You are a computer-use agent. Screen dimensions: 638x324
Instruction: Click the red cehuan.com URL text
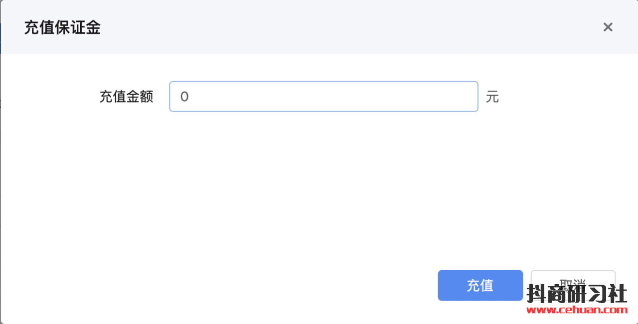pyautogui.click(x=577, y=310)
